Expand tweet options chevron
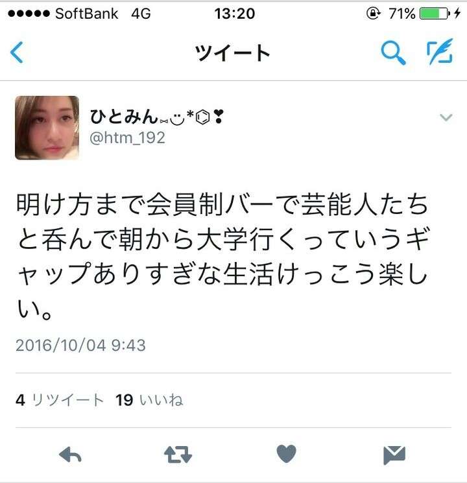 tap(446, 117)
